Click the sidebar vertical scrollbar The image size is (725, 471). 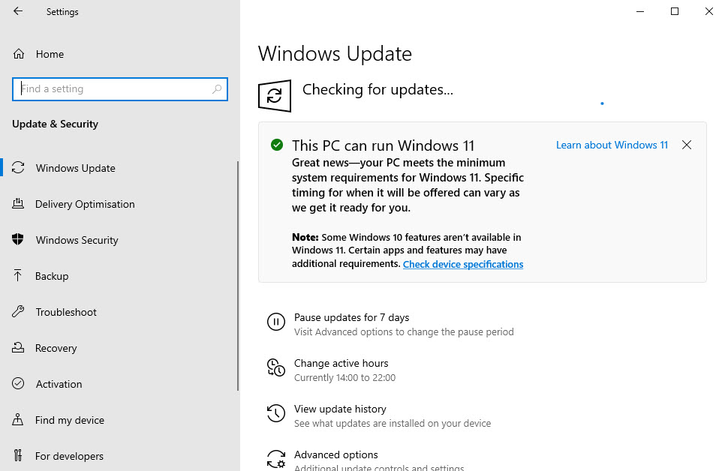(x=238, y=276)
